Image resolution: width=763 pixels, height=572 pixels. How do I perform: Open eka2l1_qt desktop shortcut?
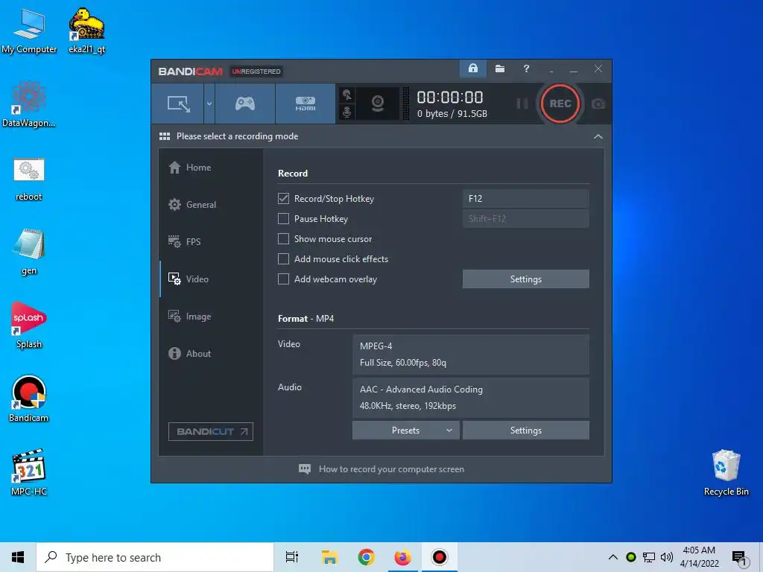pos(86,31)
